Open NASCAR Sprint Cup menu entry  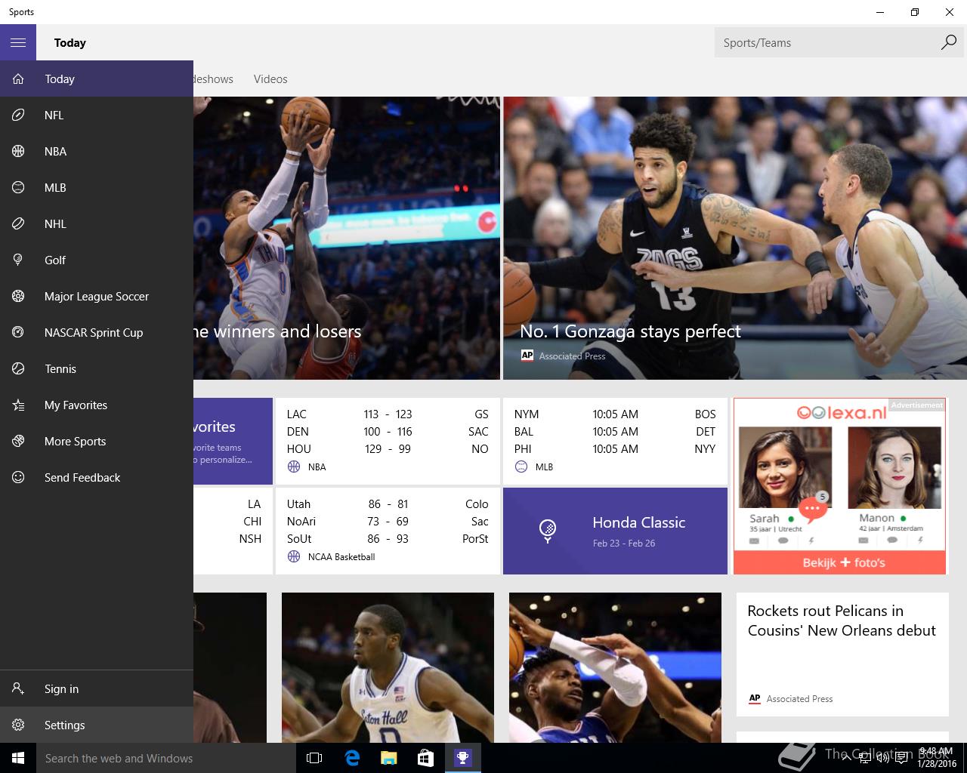97,332
